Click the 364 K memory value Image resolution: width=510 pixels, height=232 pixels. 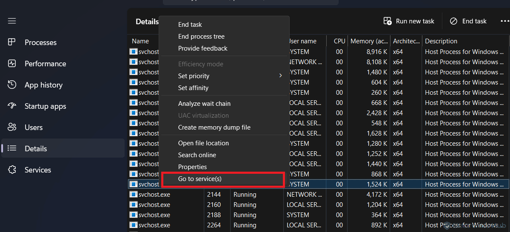click(x=379, y=215)
